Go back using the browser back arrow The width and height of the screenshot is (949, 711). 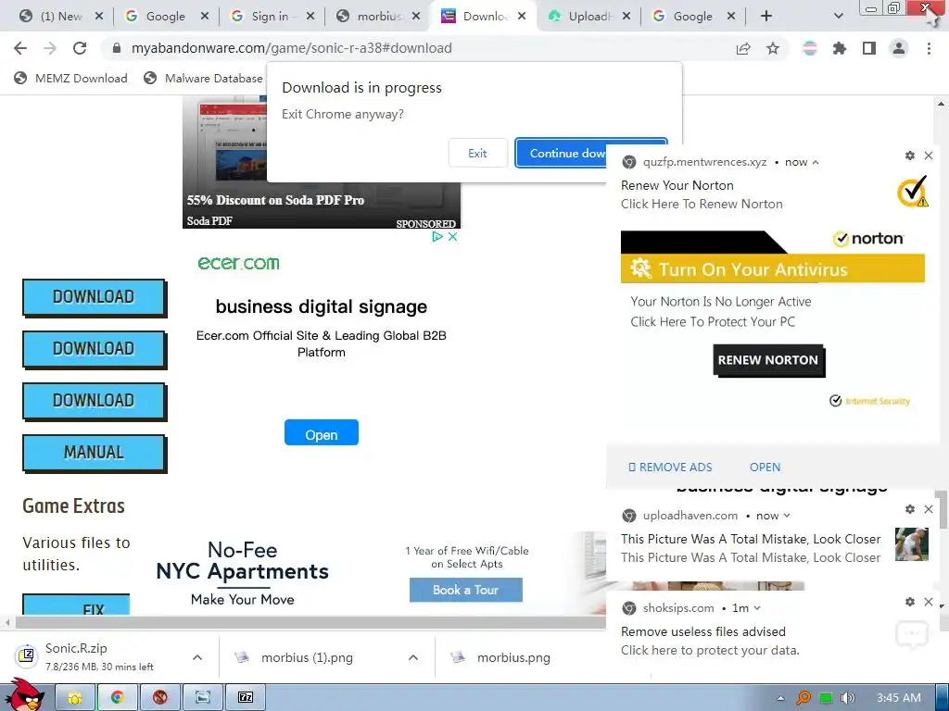tap(20, 48)
